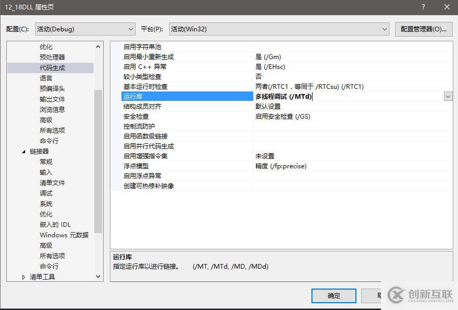Click the 启用浮点异常 property

coord(142,176)
